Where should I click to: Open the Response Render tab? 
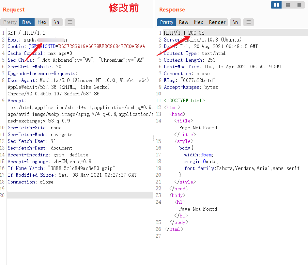217,22
